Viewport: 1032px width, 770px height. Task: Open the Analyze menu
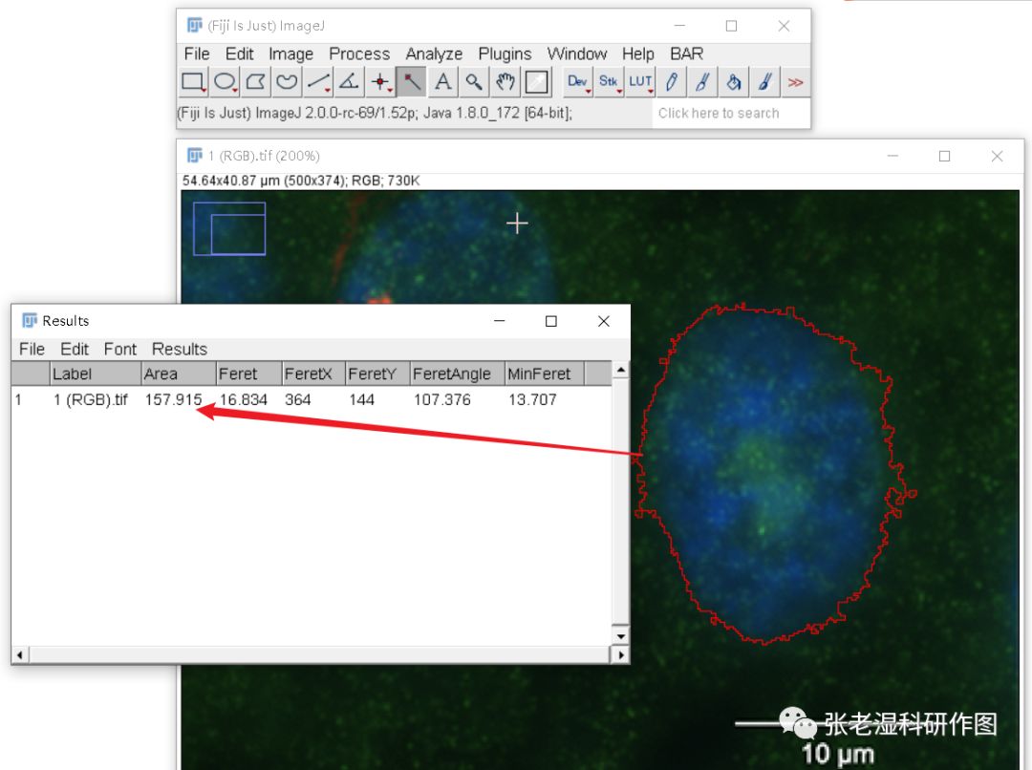point(434,53)
